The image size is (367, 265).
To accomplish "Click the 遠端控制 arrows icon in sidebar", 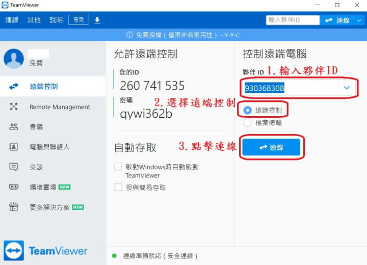I will pyautogui.click(x=14, y=87).
